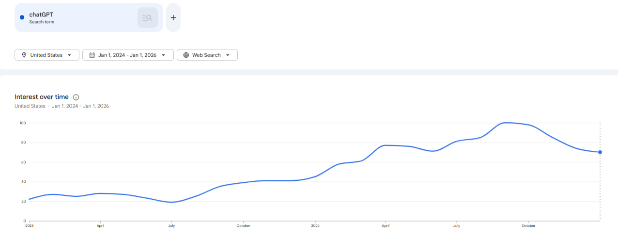This screenshot has width=618, height=238.
Task: Click the 100 label on the y-axis
Action: click(x=22, y=123)
